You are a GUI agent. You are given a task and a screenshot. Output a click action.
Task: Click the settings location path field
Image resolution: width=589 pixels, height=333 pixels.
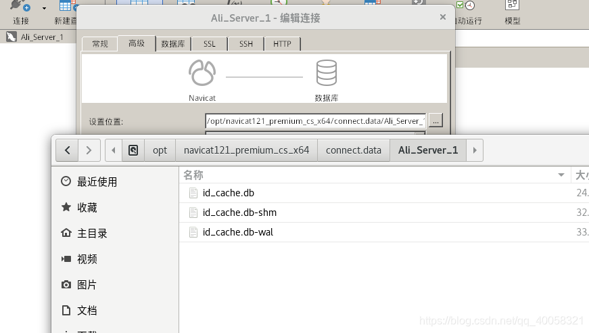coord(316,120)
